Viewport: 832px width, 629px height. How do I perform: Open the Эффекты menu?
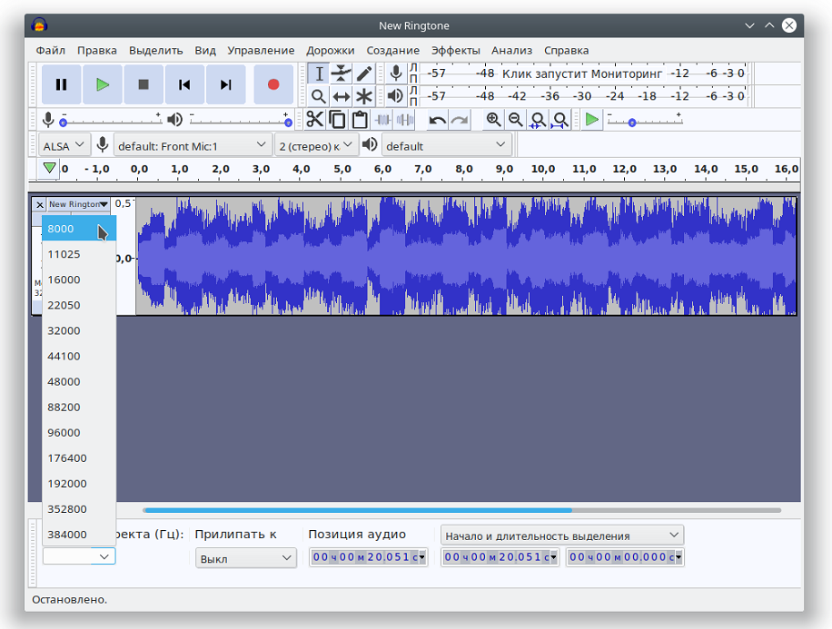click(x=455, y=51)
